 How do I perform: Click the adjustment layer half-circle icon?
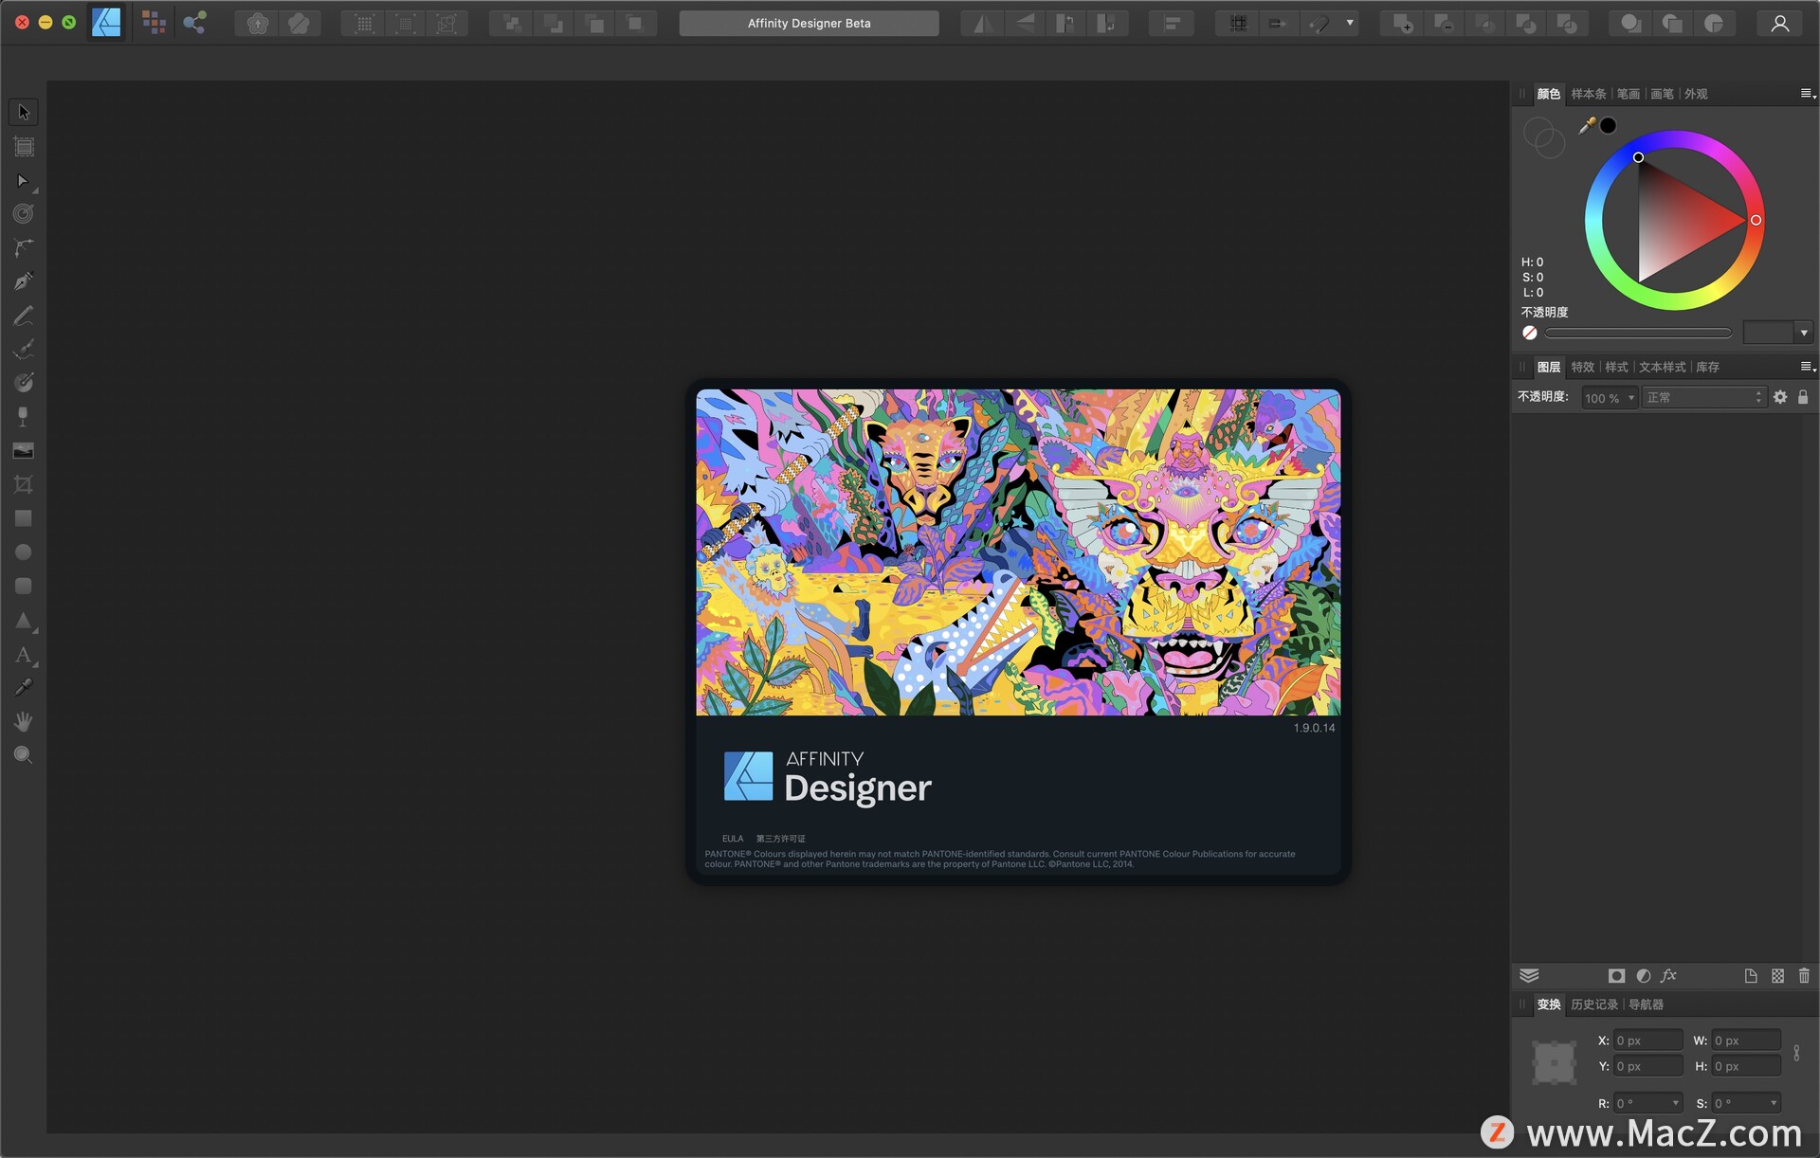coord(1644,976)
